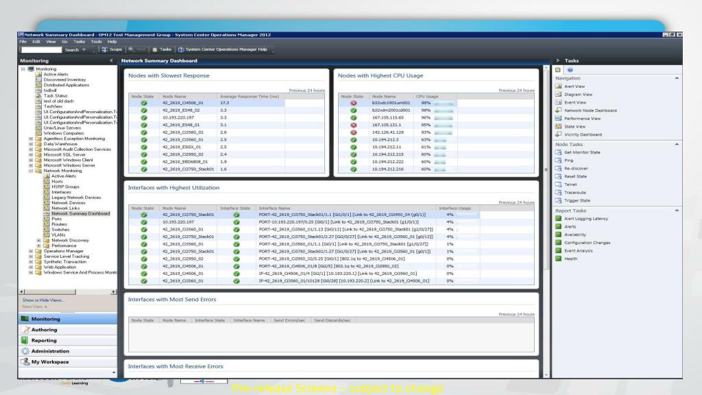Click the Scope toolbar button

click(x=112, y=49)
